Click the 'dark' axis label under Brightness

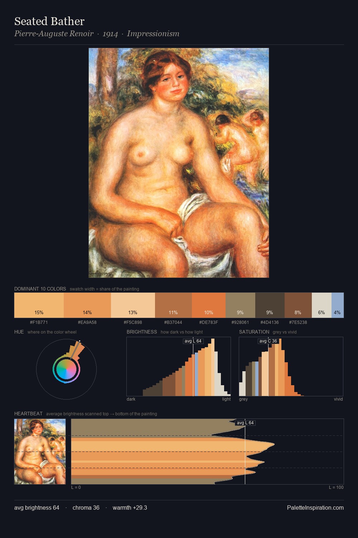coord(131,399)
